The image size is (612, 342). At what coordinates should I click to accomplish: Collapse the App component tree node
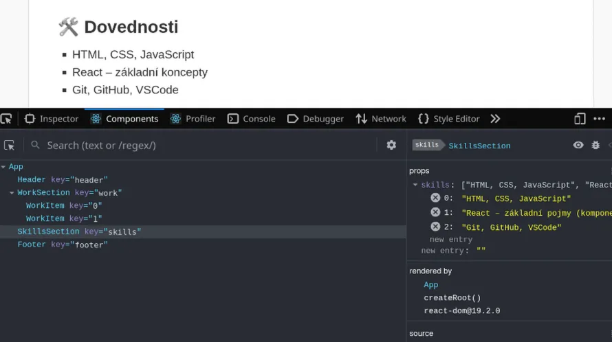pyautogui.click(x=4, y=167)
